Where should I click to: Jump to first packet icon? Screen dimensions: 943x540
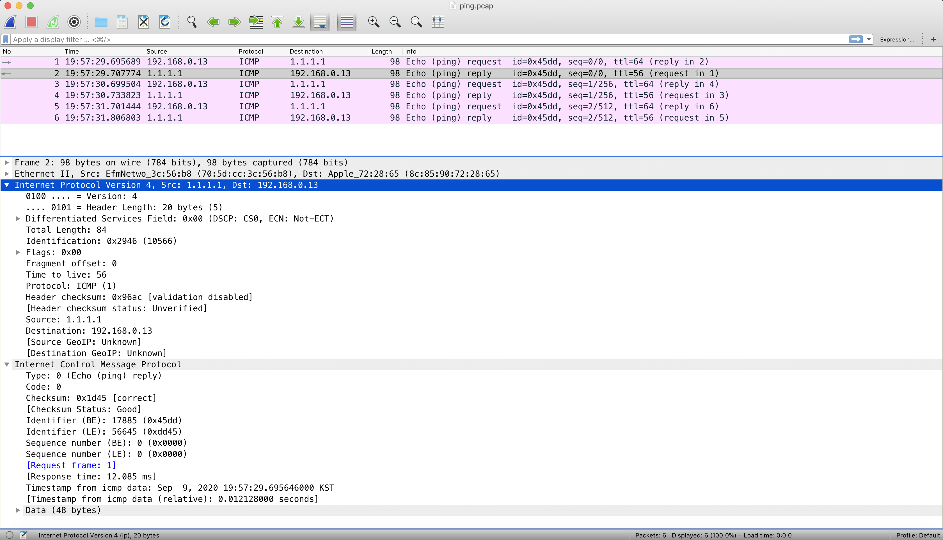click(277, 22)
